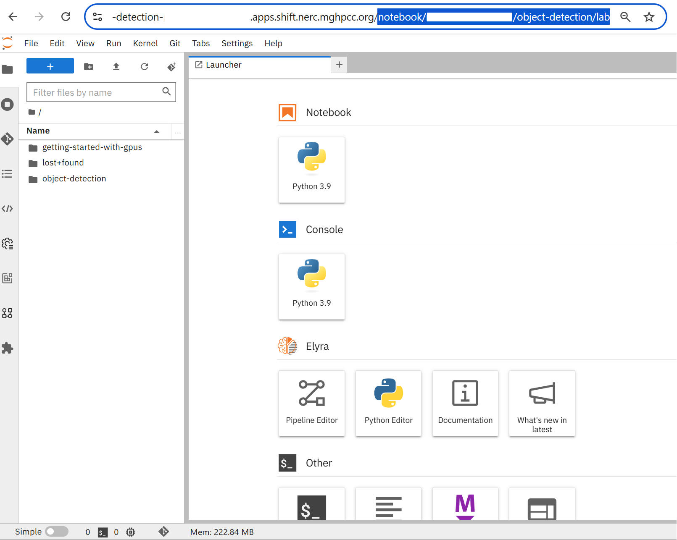
Task: Click the blue new launcher plus button
Action: click(x=50, y=66)
